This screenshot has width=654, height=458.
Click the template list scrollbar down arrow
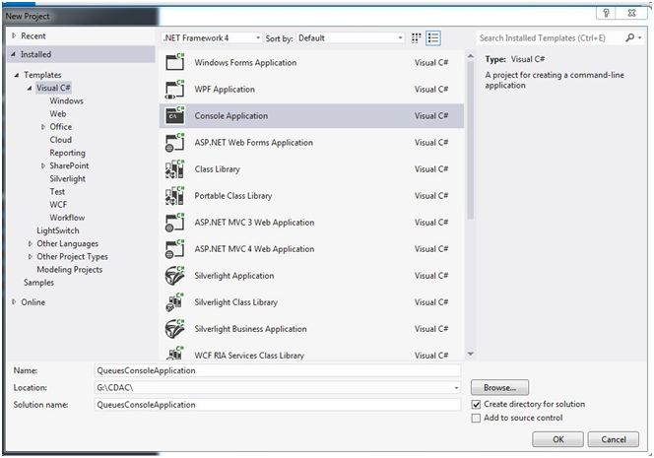471,354
